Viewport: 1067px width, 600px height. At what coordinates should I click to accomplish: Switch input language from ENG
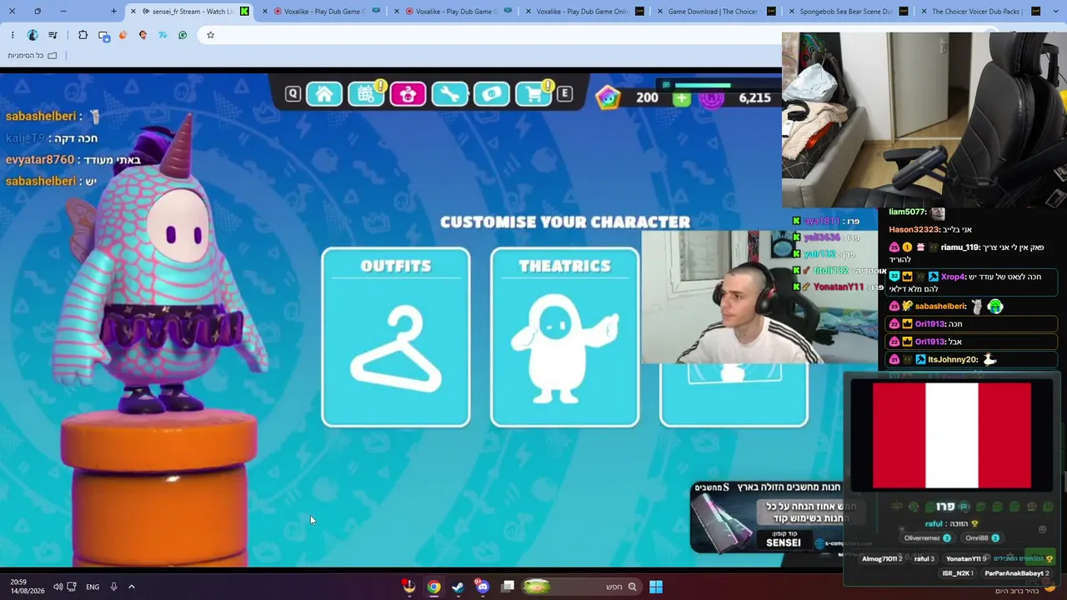93,587
